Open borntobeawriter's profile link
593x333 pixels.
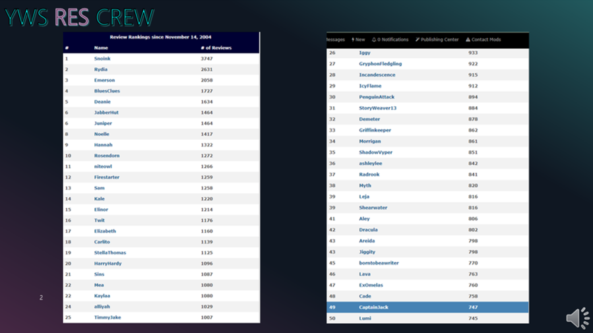[379, 263]
